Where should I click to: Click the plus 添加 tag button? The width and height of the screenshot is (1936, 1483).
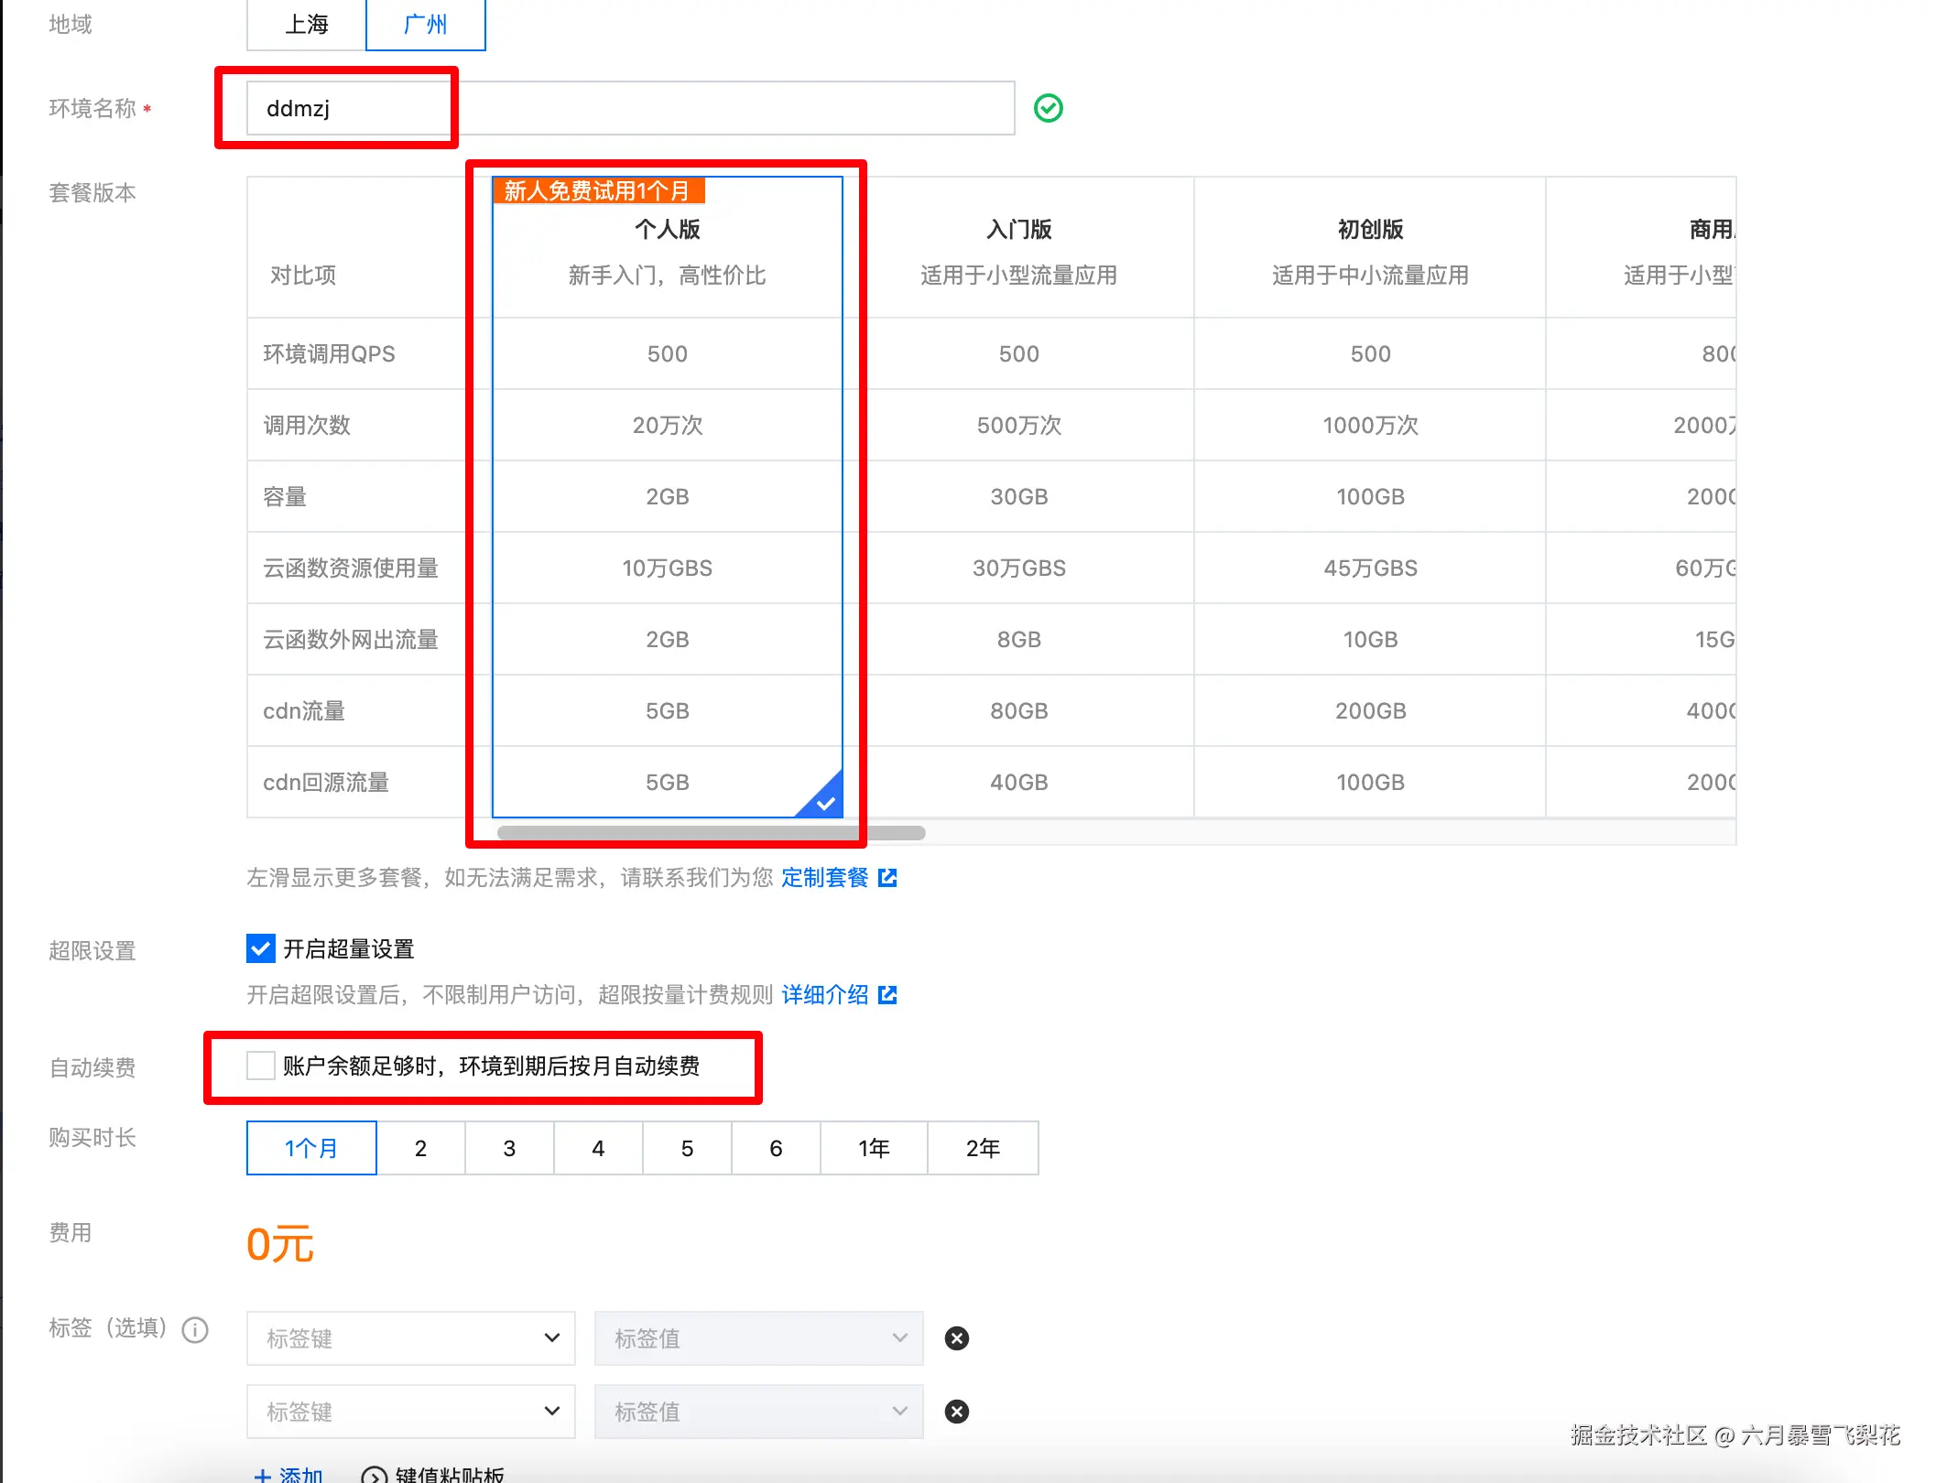[x=288, y=1473]
